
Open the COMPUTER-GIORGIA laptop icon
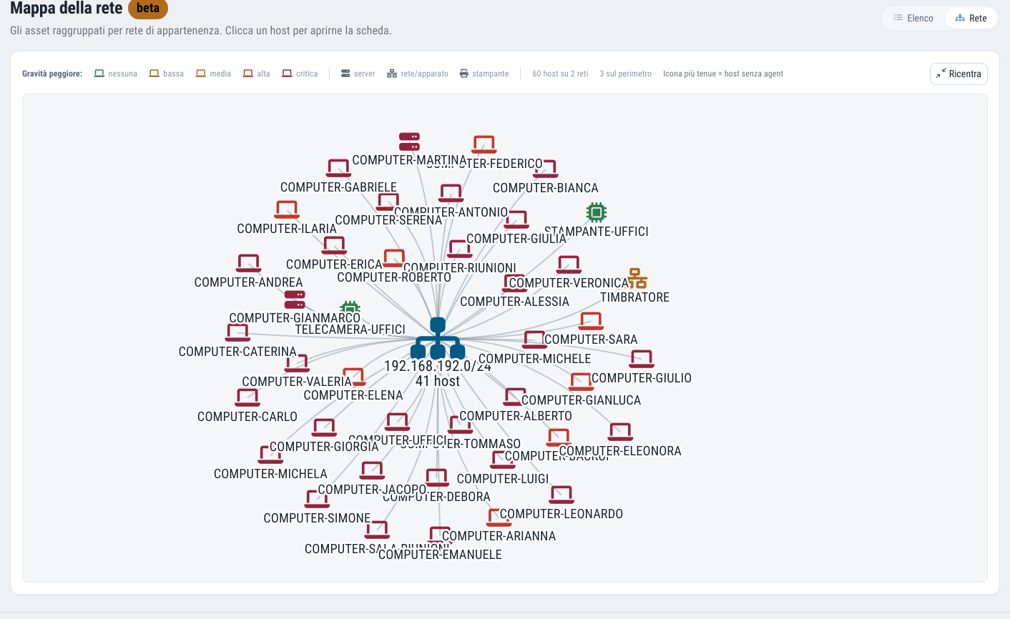tap(324, 428)
